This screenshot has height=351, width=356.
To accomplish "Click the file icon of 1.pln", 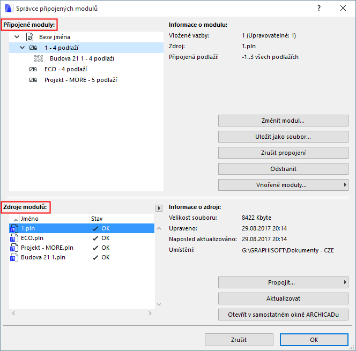I will pyautogui.click(x=14, y=228).
